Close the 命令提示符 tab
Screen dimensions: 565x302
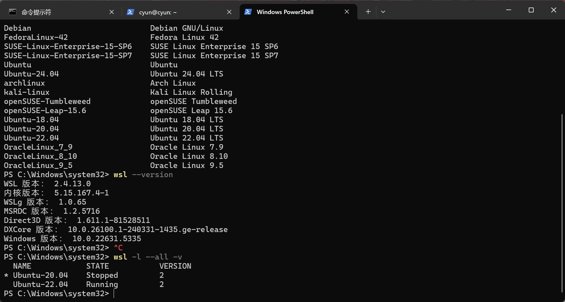pyautogui.click(x=112, y=12)
